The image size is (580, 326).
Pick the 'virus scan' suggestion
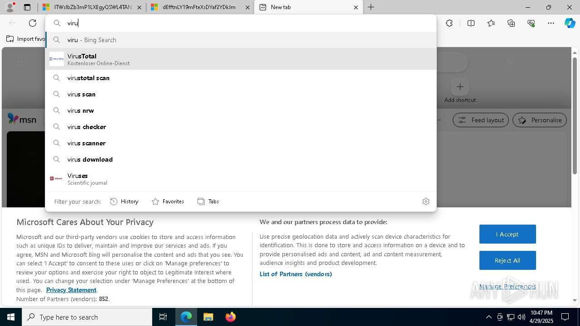tap(241, 94)
